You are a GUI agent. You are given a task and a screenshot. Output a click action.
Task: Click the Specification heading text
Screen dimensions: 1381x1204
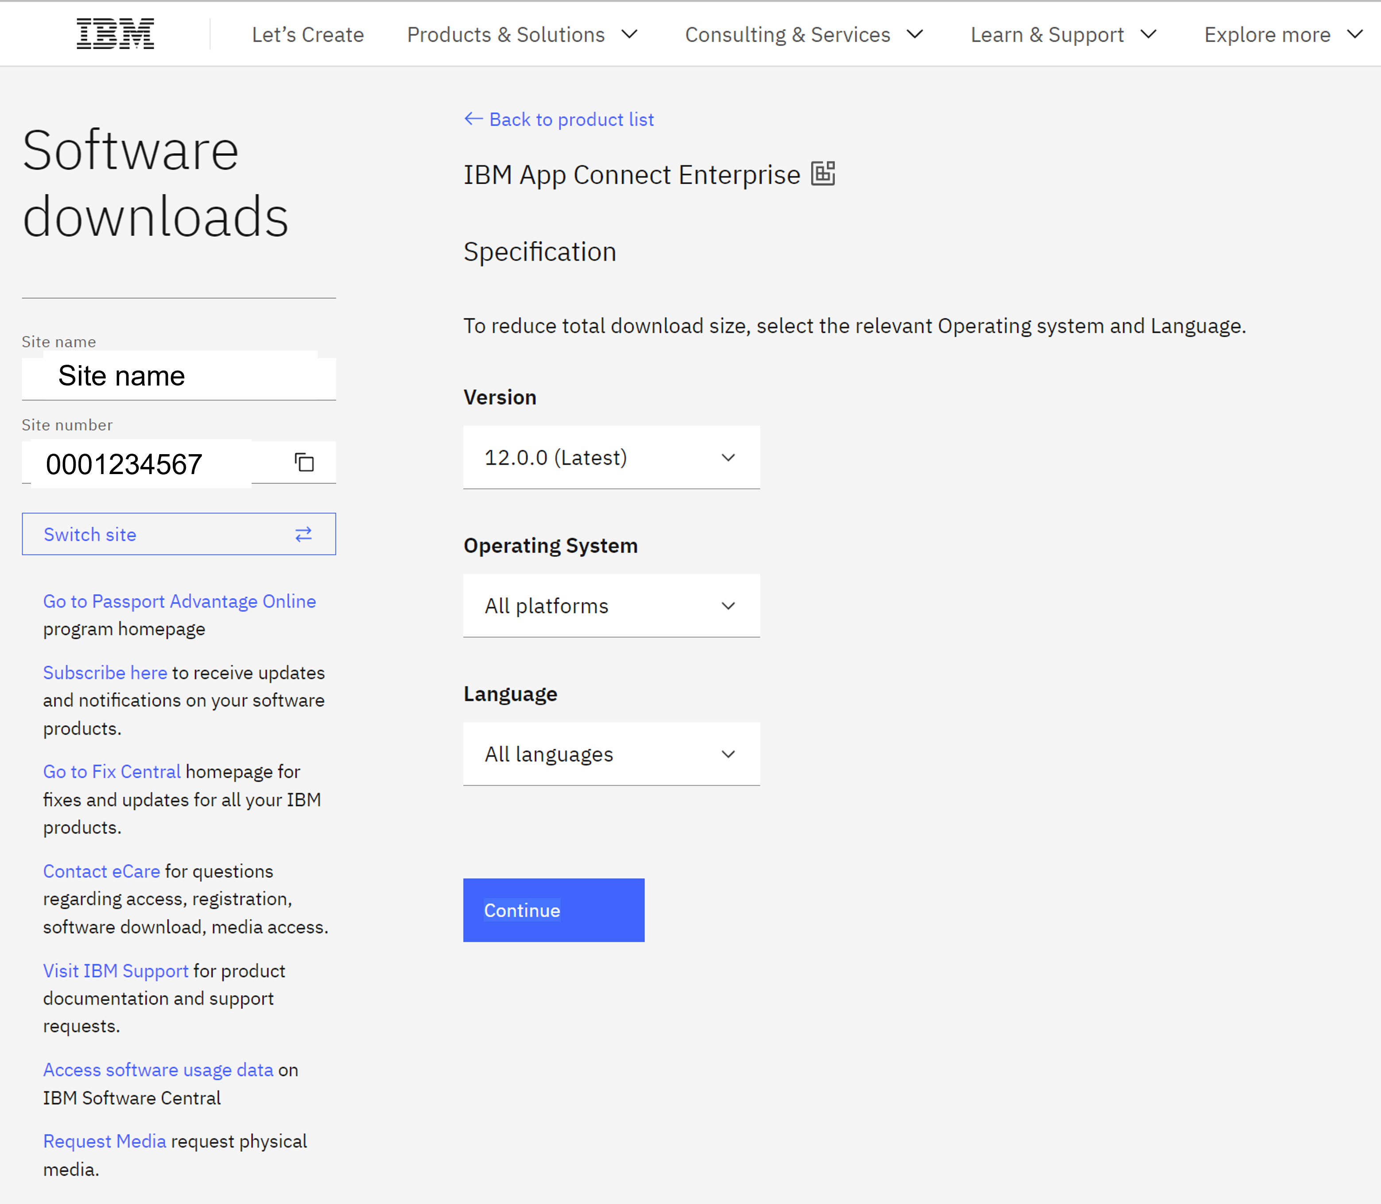coord(540,252)
